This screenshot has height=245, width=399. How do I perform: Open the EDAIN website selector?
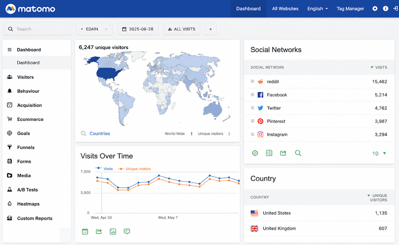[94, 29]
